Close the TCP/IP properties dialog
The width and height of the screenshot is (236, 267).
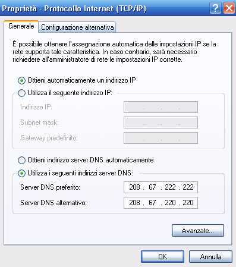point(229,8)
